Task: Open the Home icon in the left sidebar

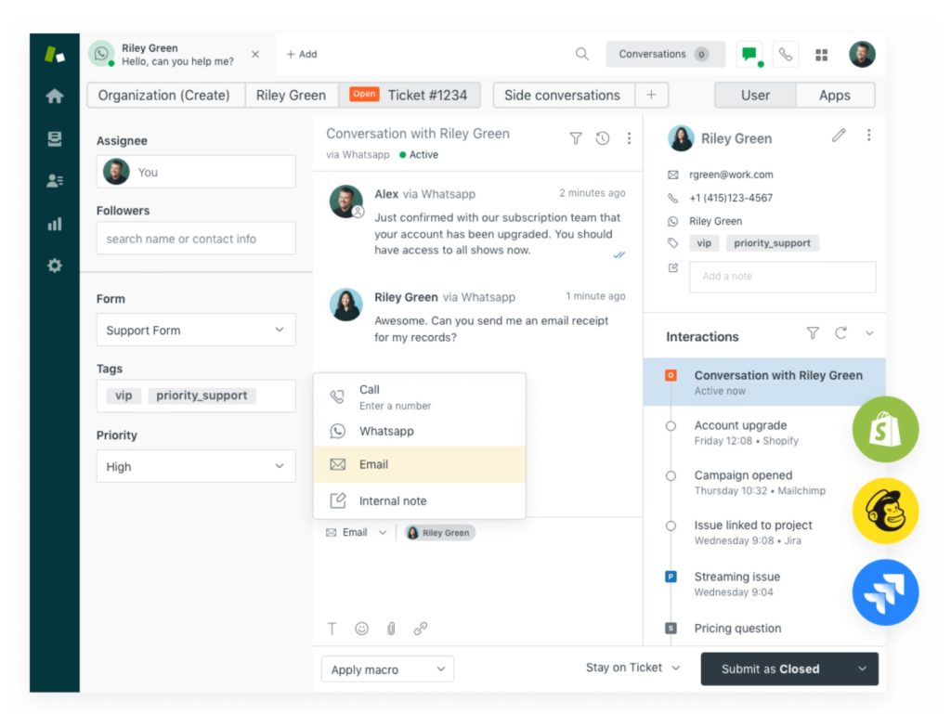Action: pos(53,96)
